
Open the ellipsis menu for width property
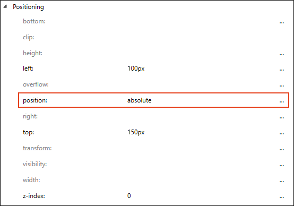(x=282, y=182)
